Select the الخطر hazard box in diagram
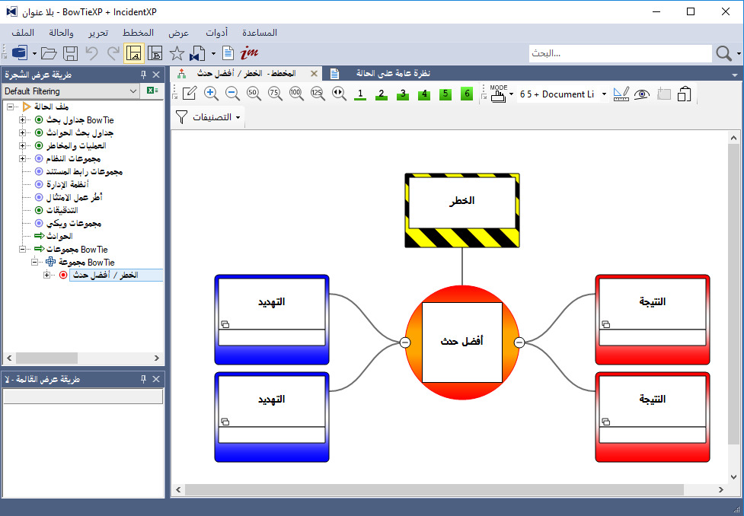744x516 pixels. pyautogui.click(x=462, y=201)
